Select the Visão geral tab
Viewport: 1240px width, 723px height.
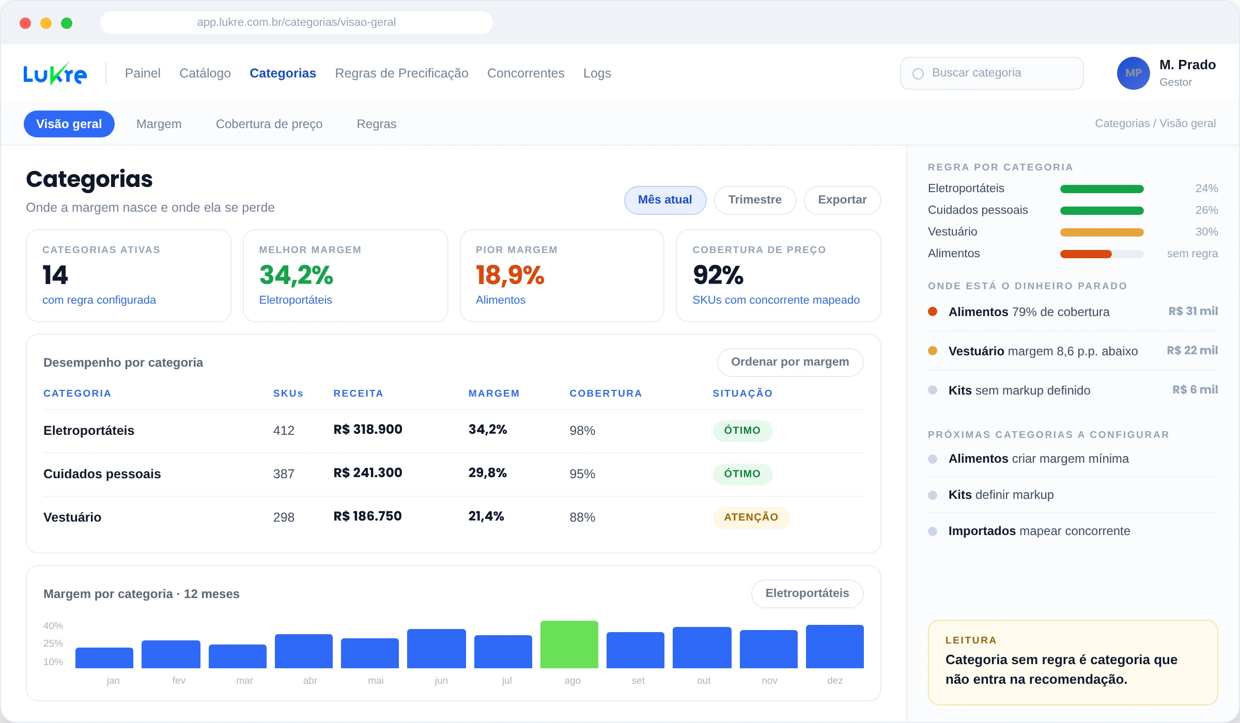[69, 124]
